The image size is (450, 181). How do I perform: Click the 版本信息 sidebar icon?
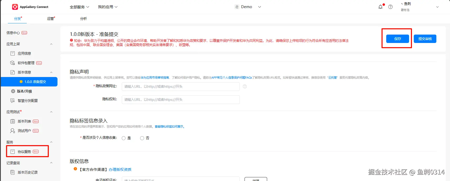tap(12, 72)
